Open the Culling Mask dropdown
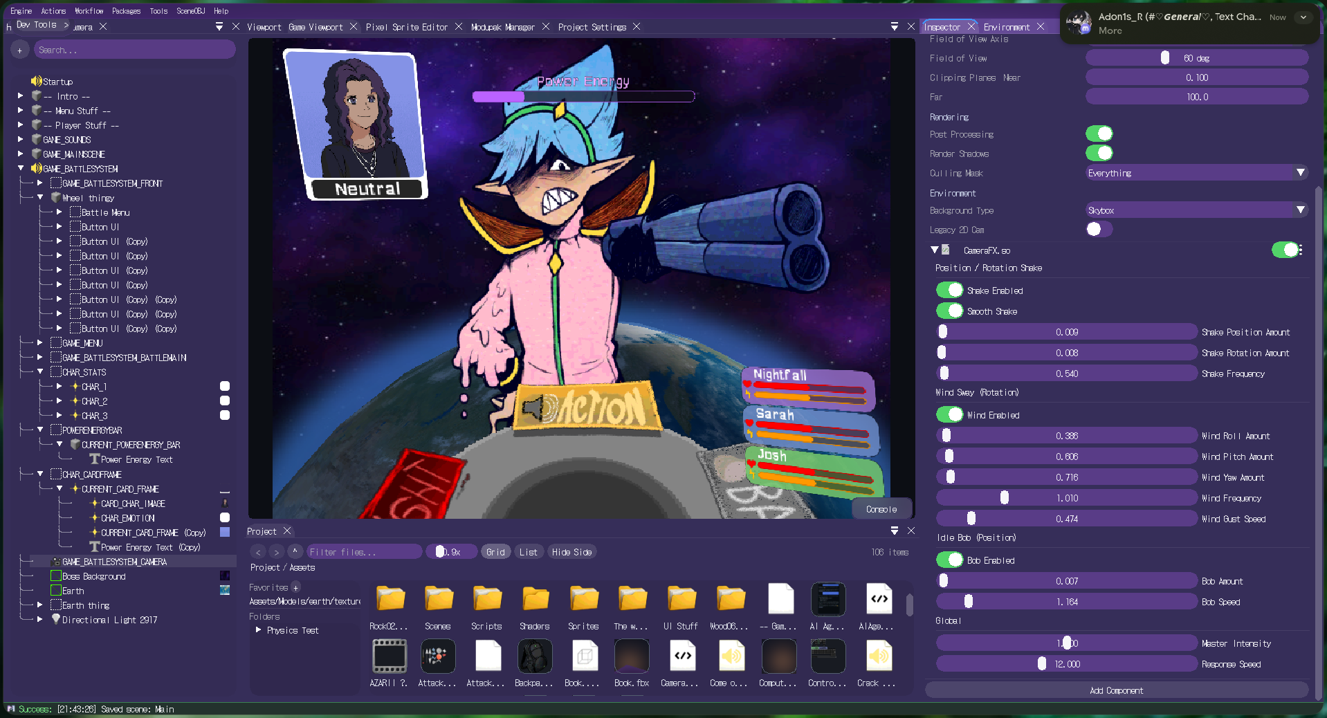 [1196, 173]
